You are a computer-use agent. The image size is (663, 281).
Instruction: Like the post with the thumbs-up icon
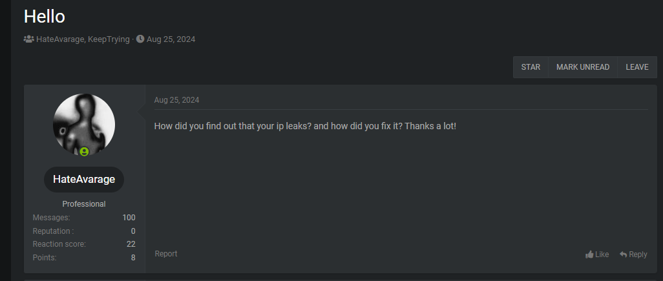click(589, 255)
